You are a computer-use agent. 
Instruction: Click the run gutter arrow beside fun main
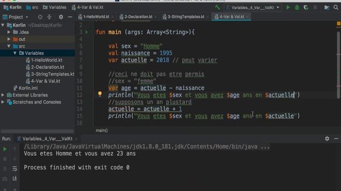(87, 32)
